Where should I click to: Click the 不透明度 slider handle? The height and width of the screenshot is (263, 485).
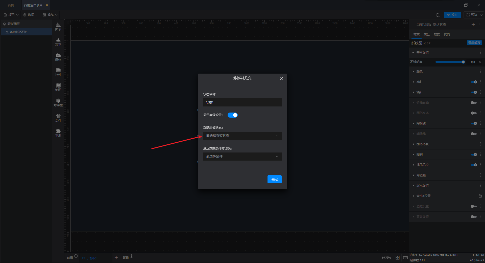463,62
